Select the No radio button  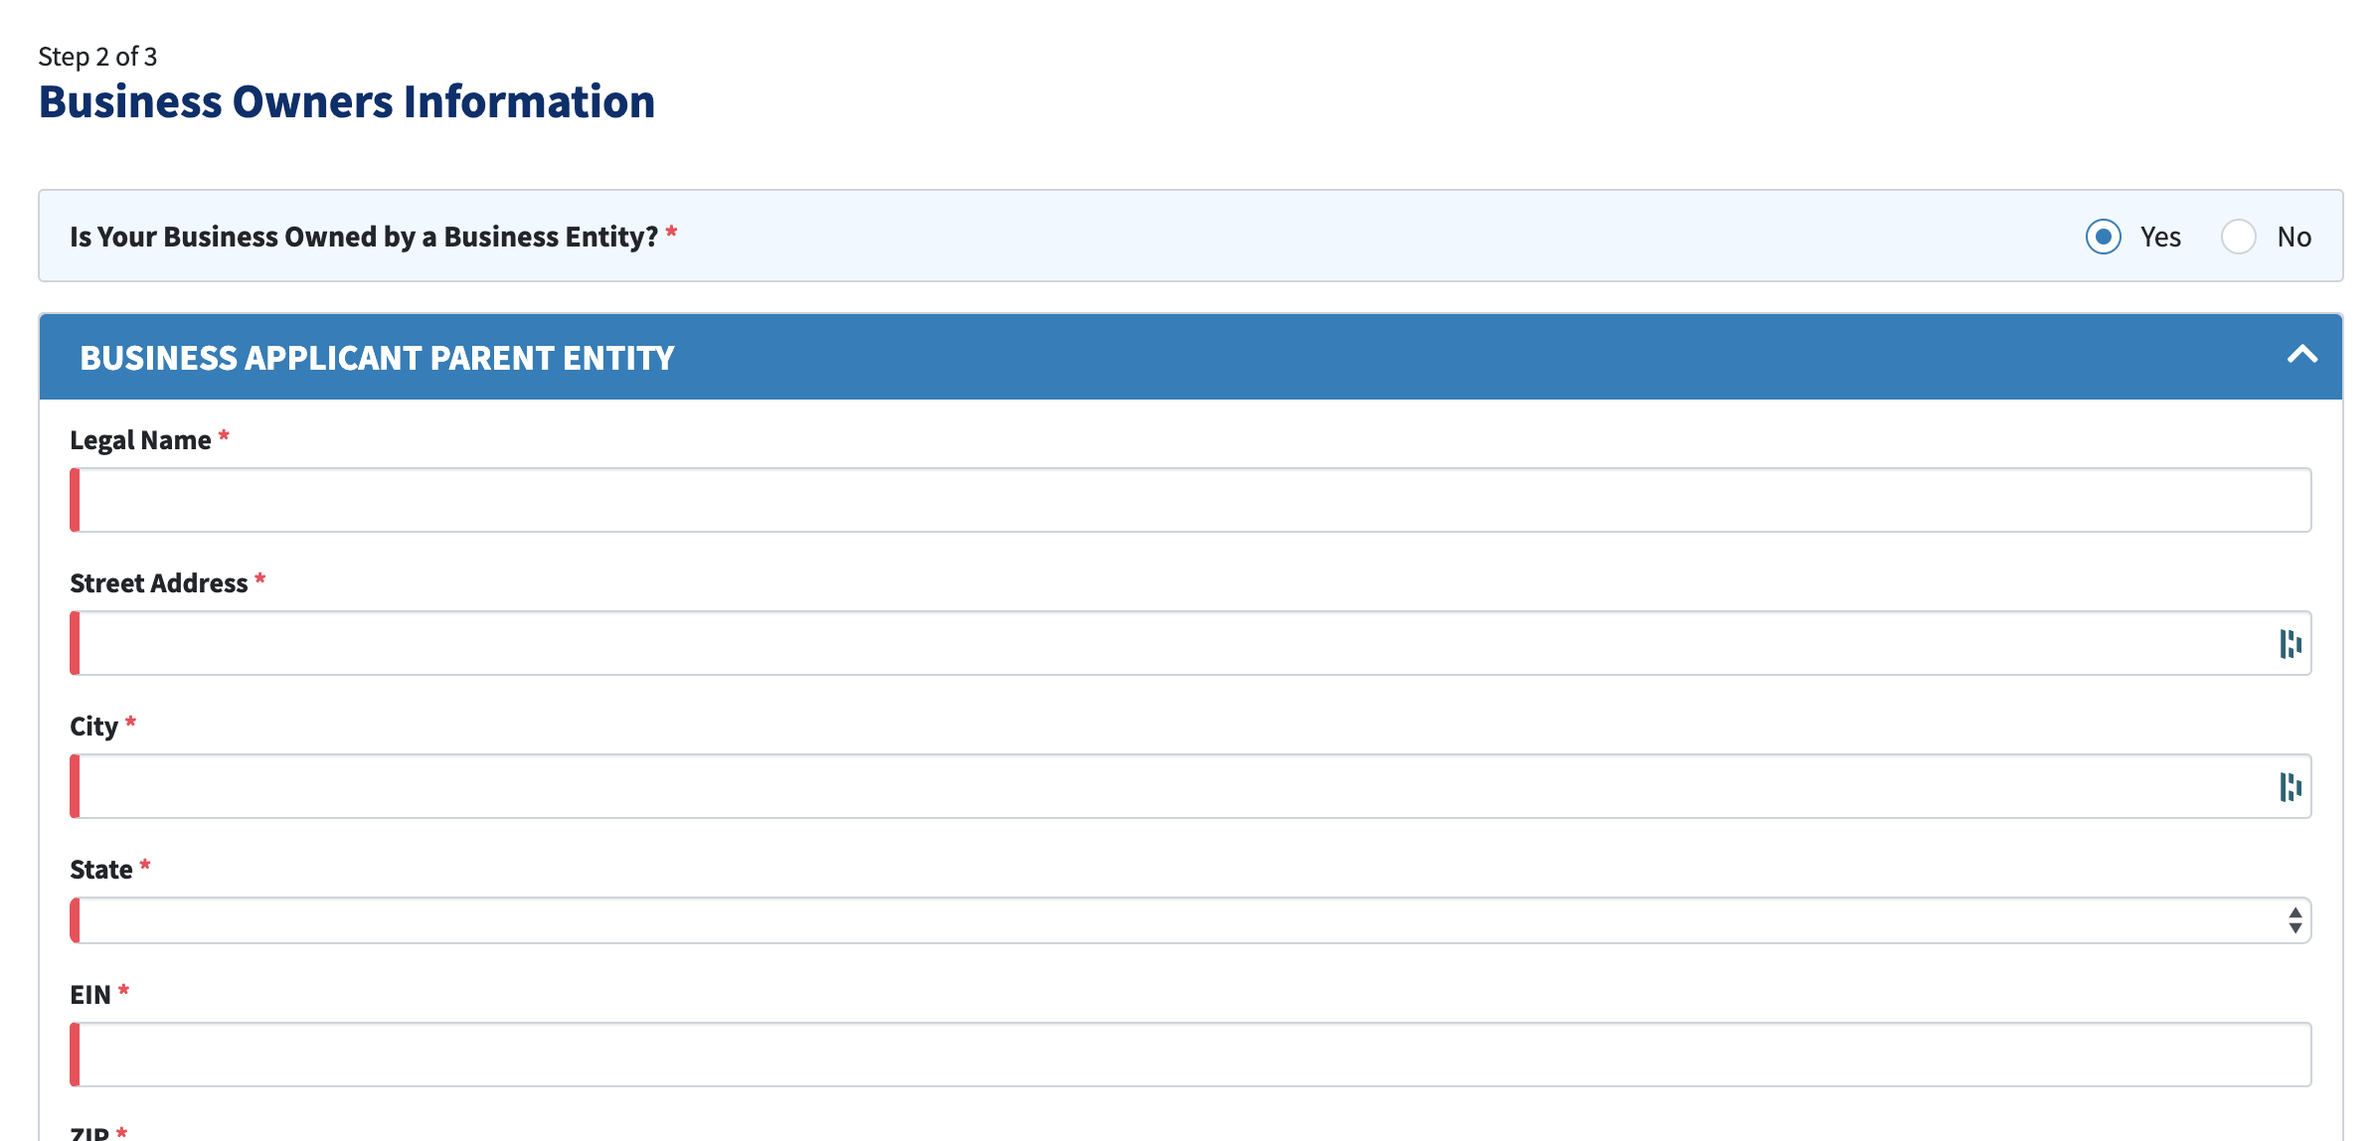tap(2238, 237)
